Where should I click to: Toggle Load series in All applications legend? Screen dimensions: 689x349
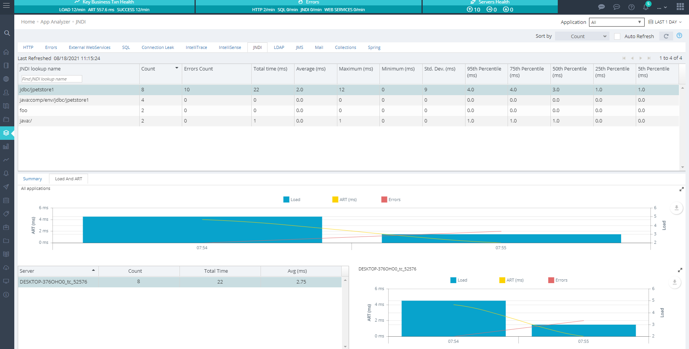[291, 200]
